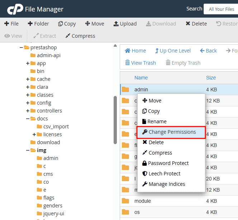
Task: Go to Home directory
Action: (x=135, y=51)
